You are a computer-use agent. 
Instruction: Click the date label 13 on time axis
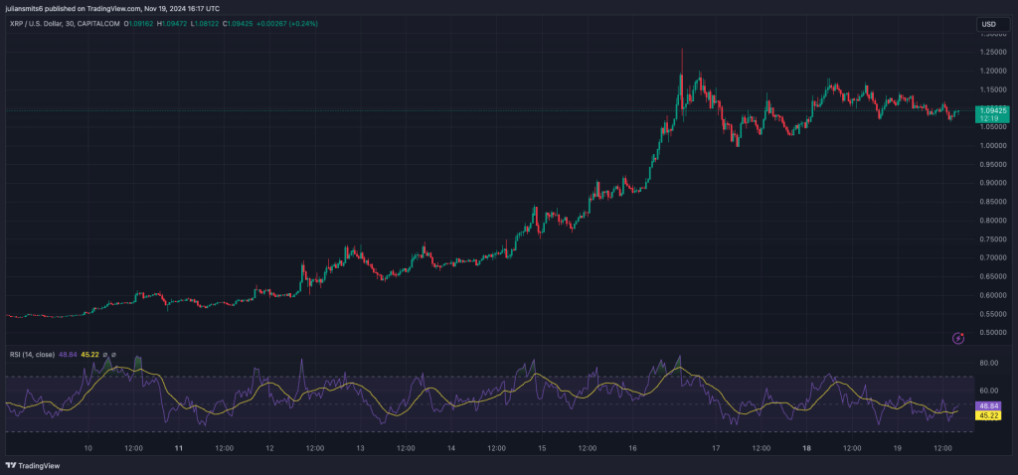[360, 449]
